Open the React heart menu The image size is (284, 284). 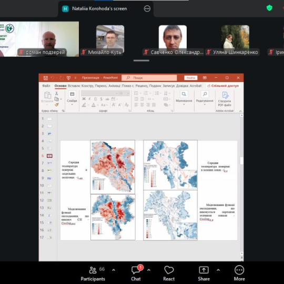tap(169, 273)
